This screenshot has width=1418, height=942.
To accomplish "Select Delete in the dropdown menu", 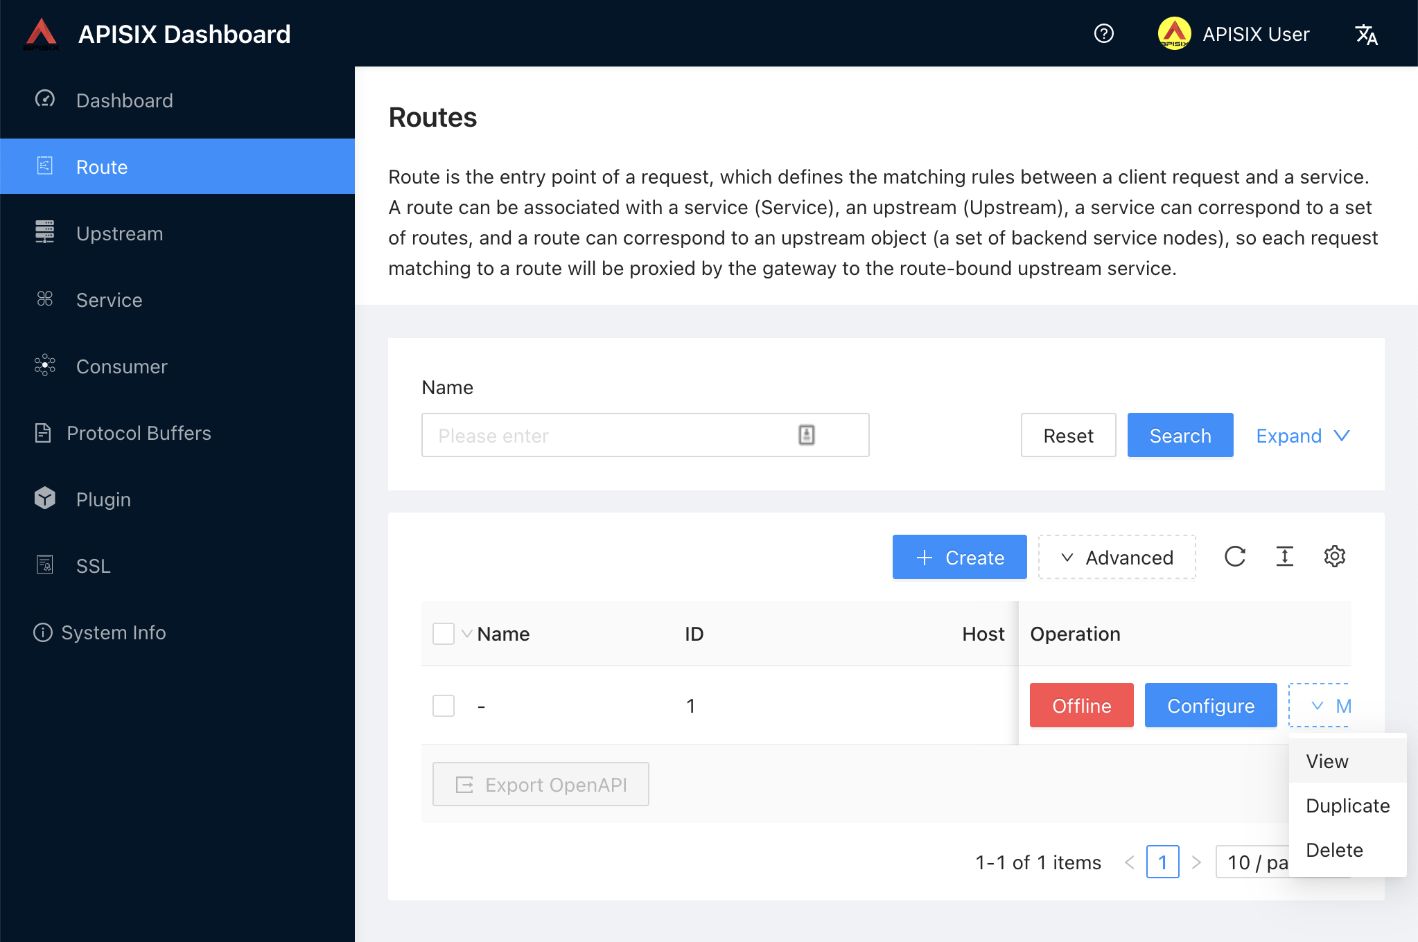I will coord(1334,850).
